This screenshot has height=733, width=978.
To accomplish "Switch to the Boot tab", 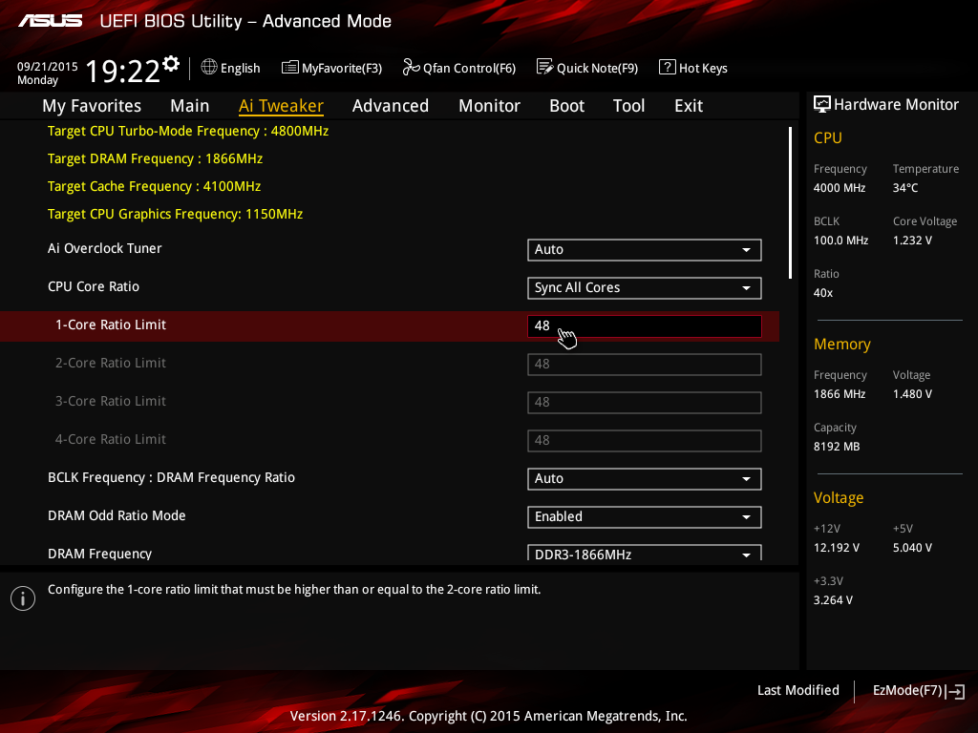I will click(x=567, y=106).
